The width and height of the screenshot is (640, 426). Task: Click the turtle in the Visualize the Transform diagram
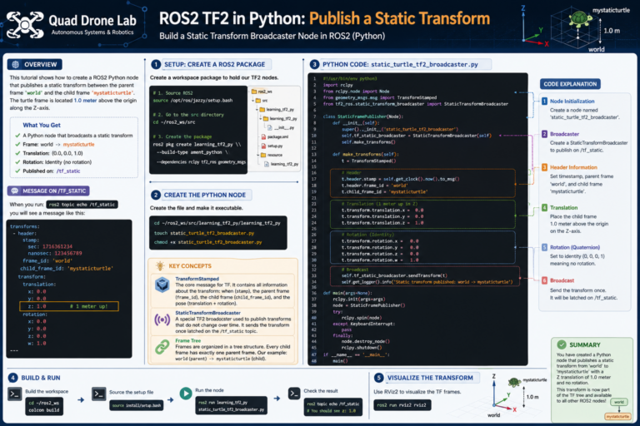514,382
